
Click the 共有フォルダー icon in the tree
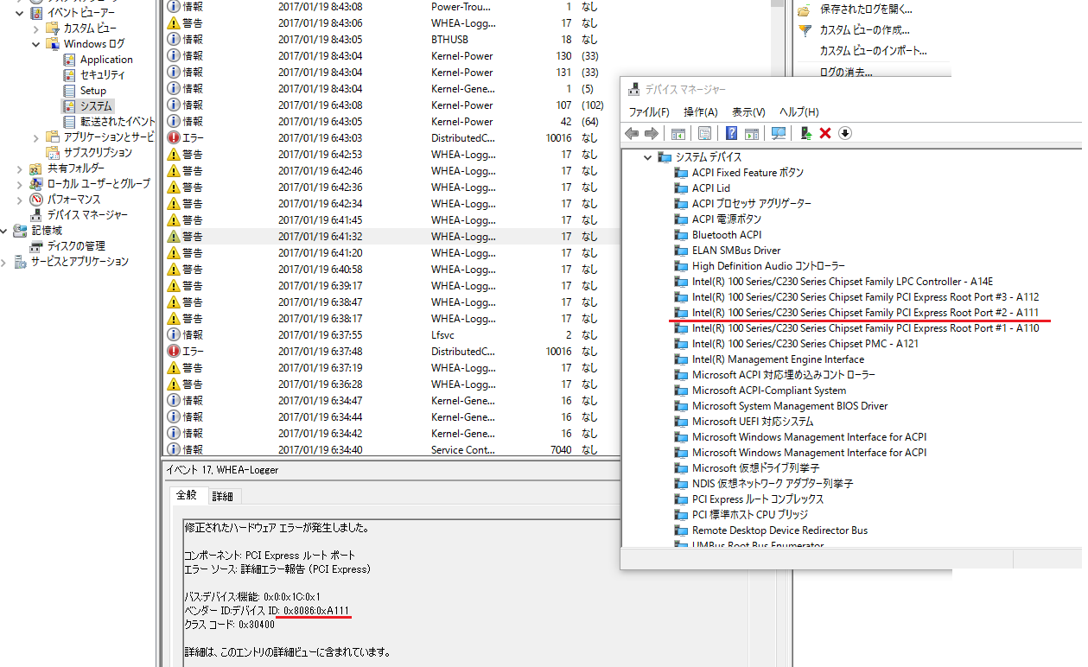(x=36, y=168)
